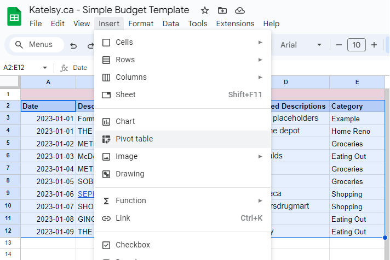
Task: Select Link option in Insert menu
Action: (x=123, y=218)
